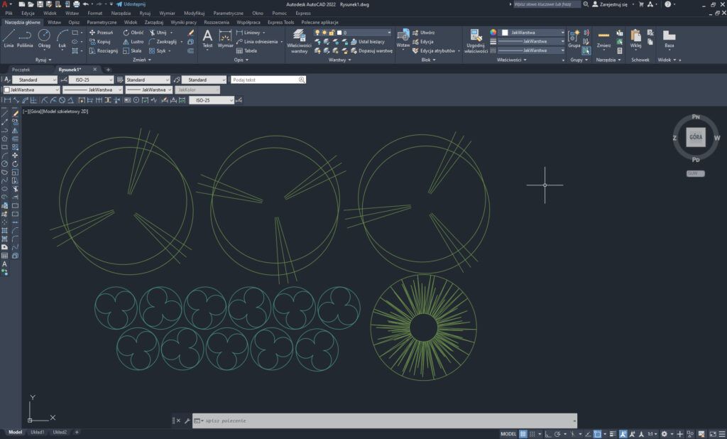Click the command line input field
This screenshot has height=439, width=727.
pos(383,421)
